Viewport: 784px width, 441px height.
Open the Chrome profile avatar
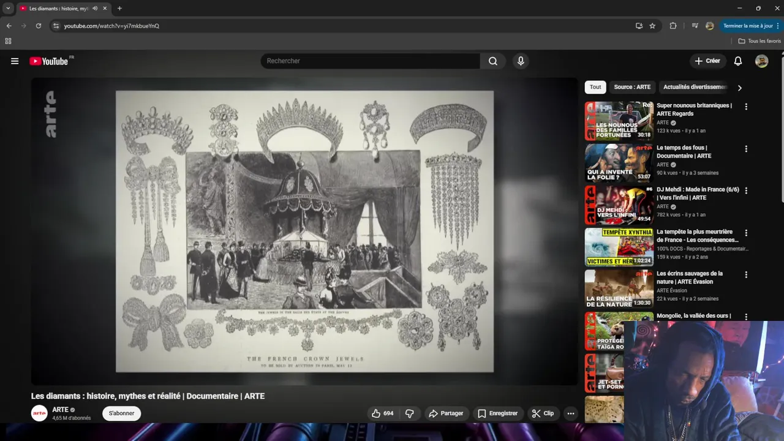tap(709, 26)
